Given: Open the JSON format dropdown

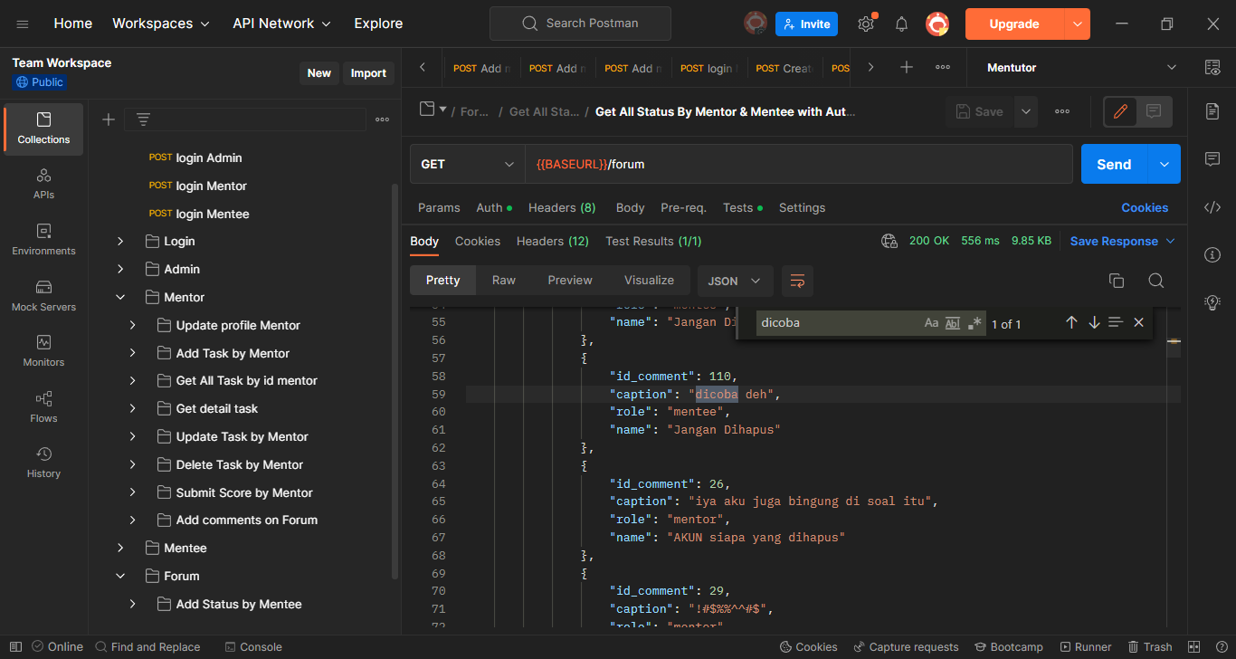Looking at the screenshot, I should click(735, 281).
